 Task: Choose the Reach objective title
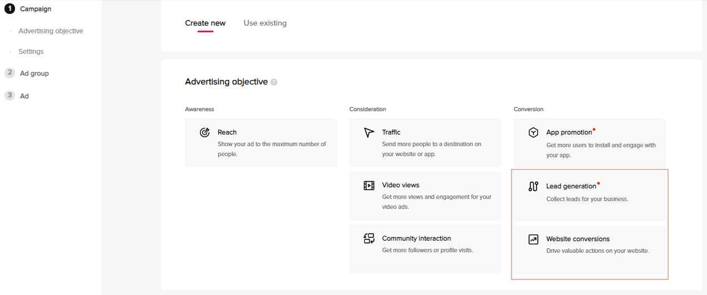pos(227,132)
